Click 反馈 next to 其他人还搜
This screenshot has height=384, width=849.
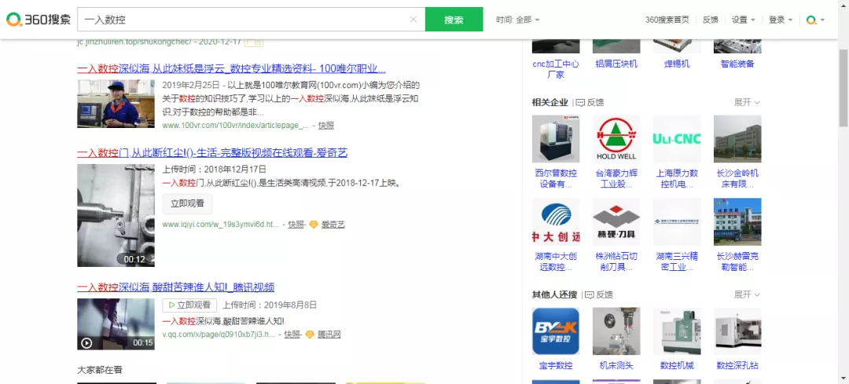click(x=599, y=294)
